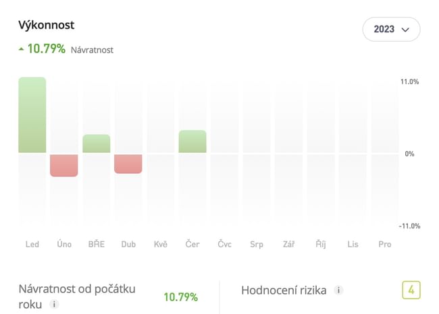Click info icon beside Návratnost od počátku roku

55,305
